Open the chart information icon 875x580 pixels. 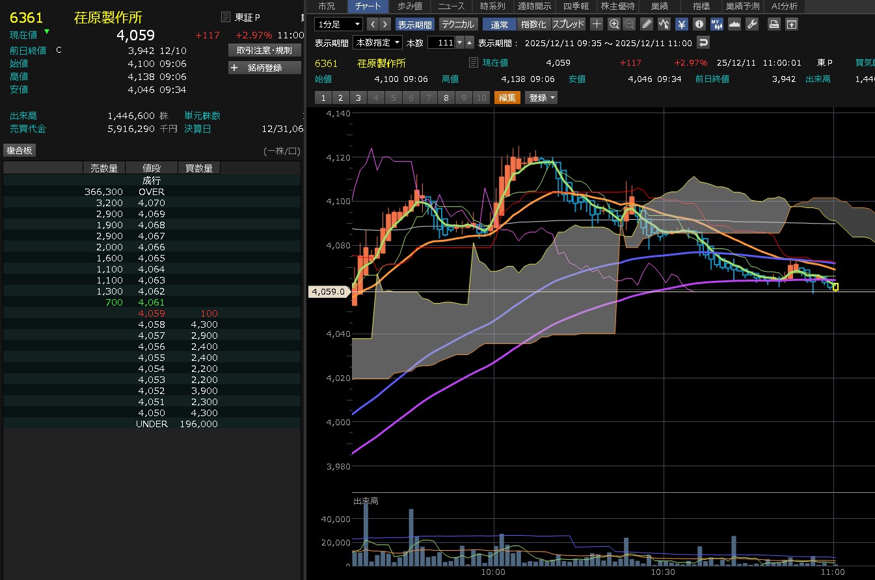(699, 24)
